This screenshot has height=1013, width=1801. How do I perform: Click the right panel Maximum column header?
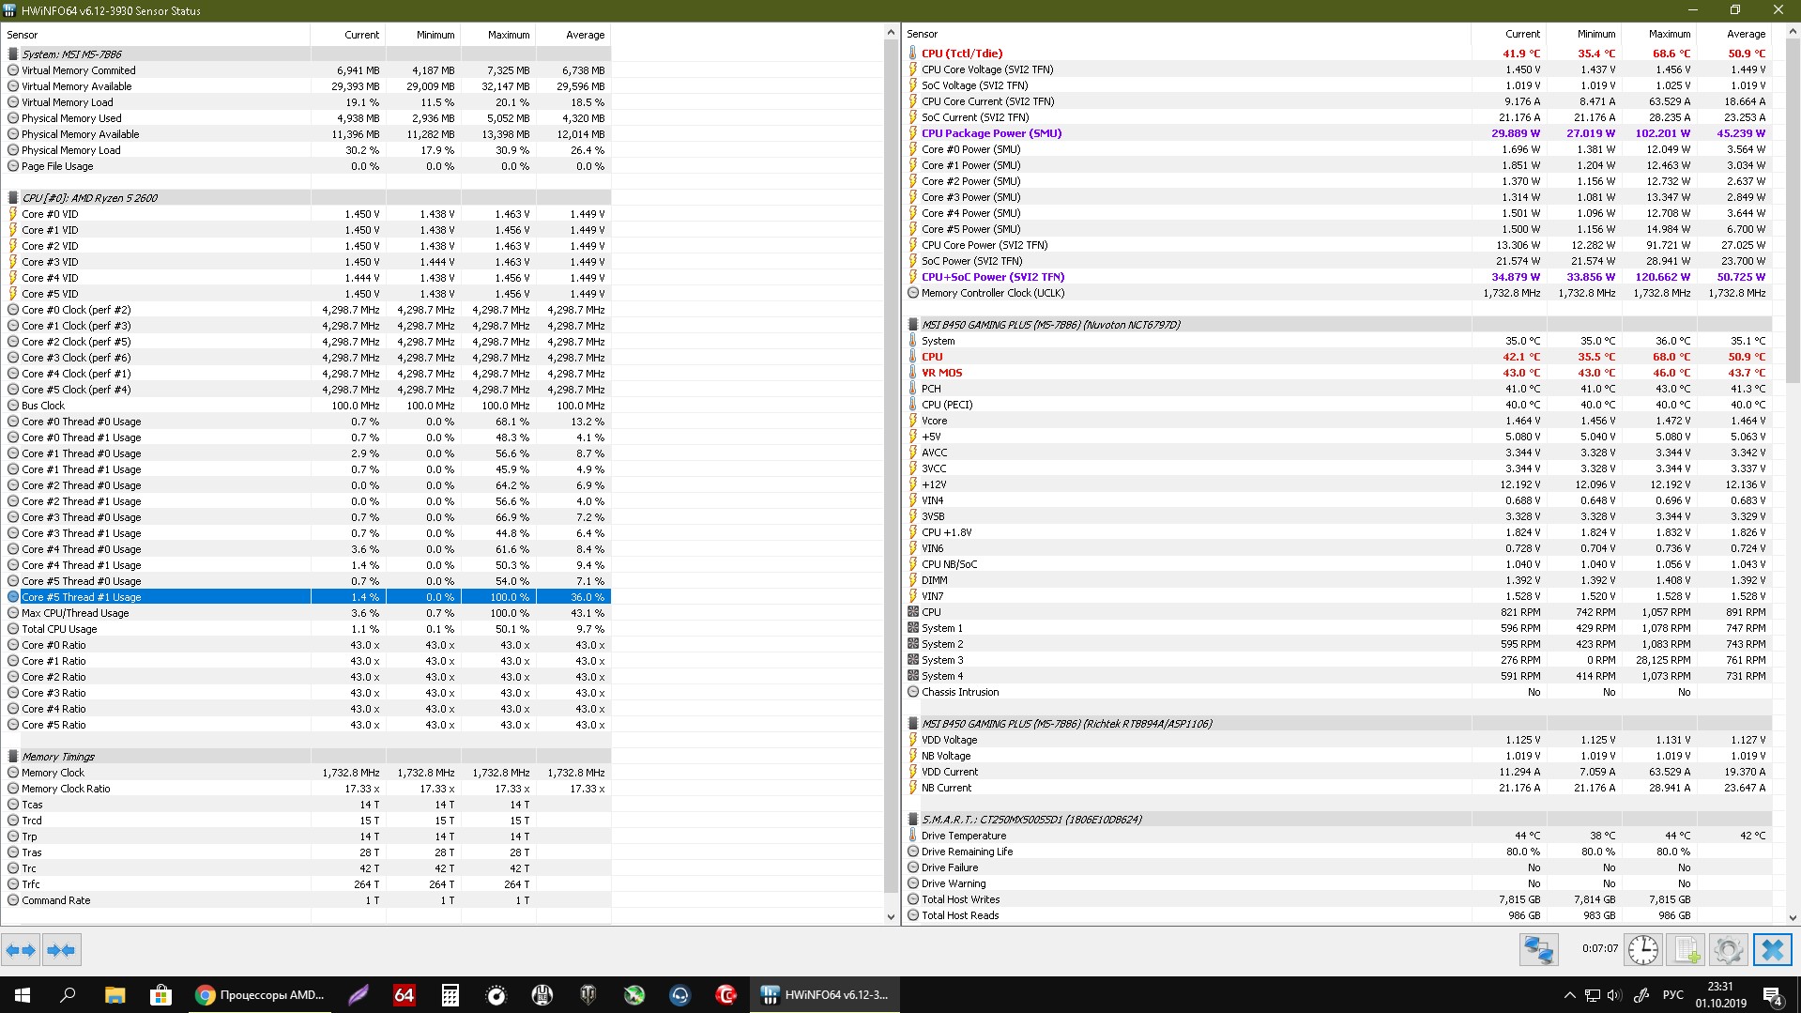pyautogui.click(x=1659, y=34)
